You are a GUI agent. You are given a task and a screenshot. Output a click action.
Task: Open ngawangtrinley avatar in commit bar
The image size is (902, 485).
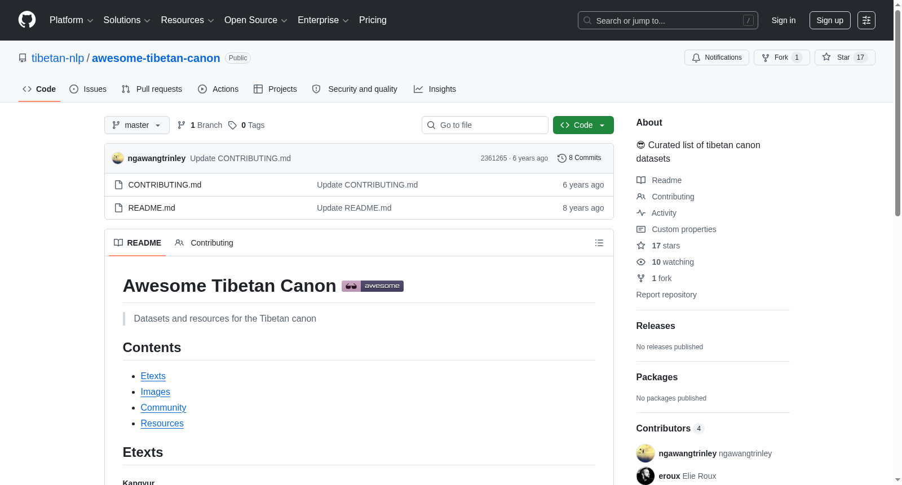pos(118,158)
